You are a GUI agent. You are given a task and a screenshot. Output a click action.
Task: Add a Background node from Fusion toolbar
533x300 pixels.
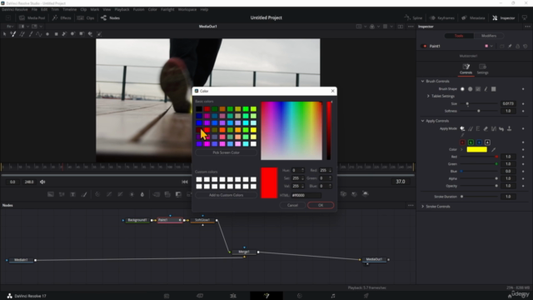coord(51,194)
